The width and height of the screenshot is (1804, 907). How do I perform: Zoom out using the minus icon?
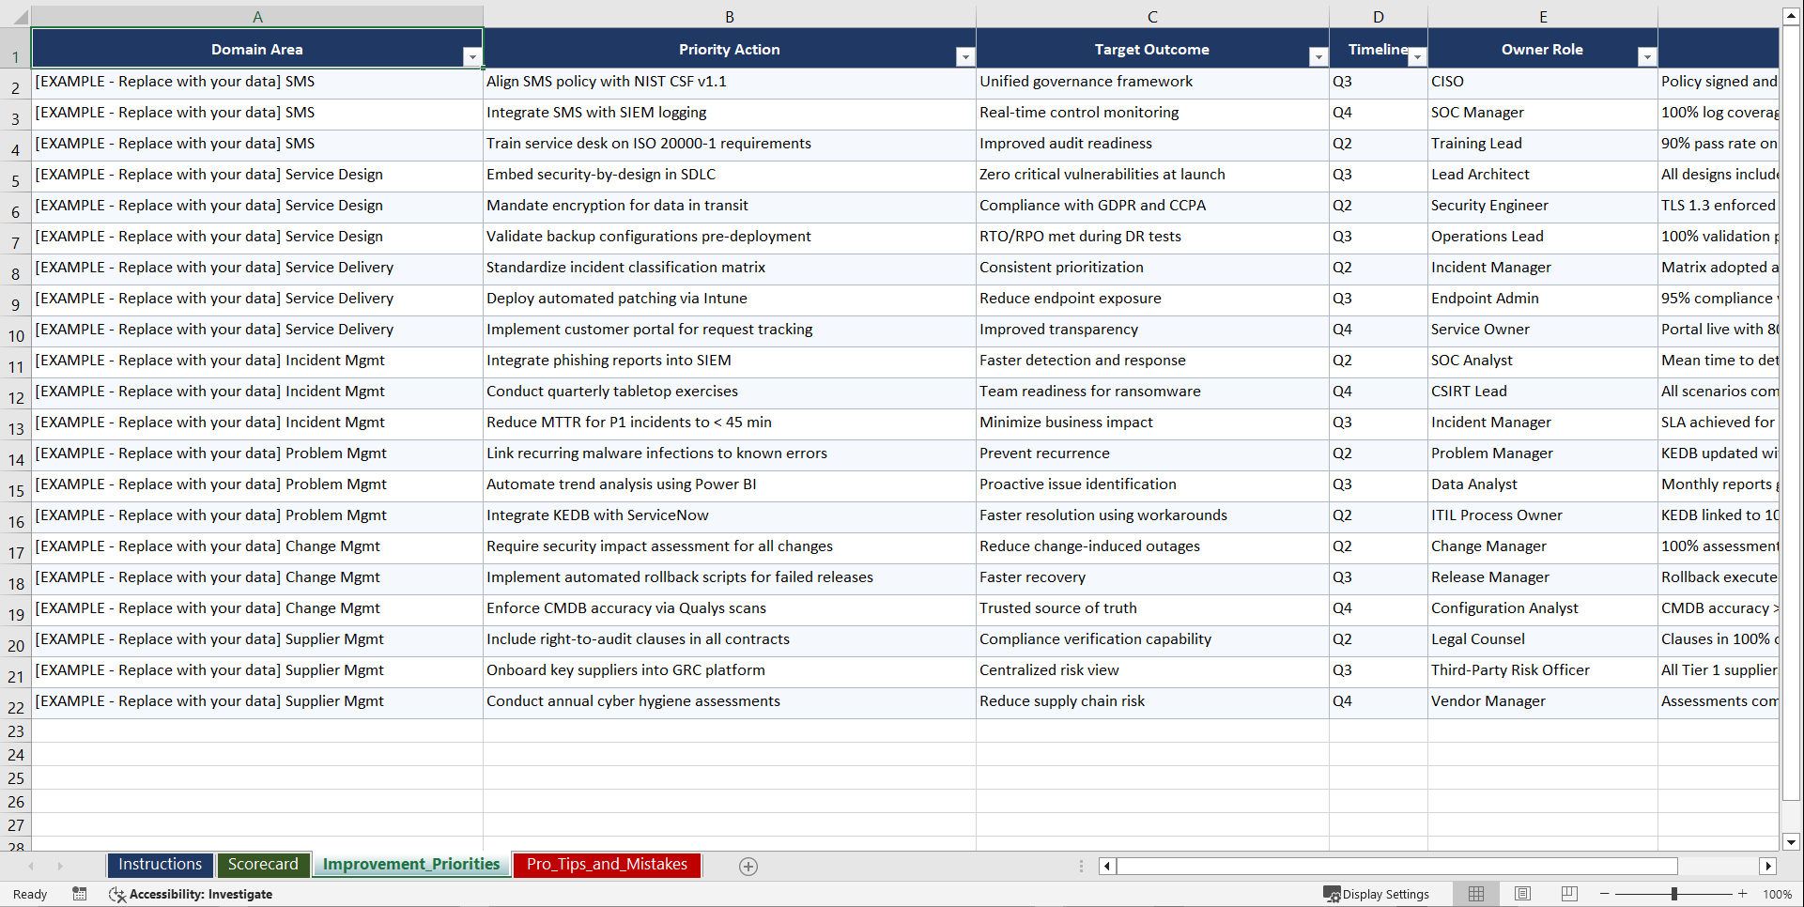click(1604, 894)
